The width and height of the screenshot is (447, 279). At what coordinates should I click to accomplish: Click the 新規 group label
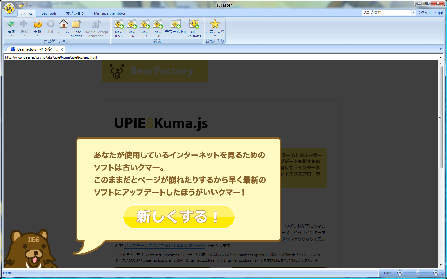[x=157, y=41]
